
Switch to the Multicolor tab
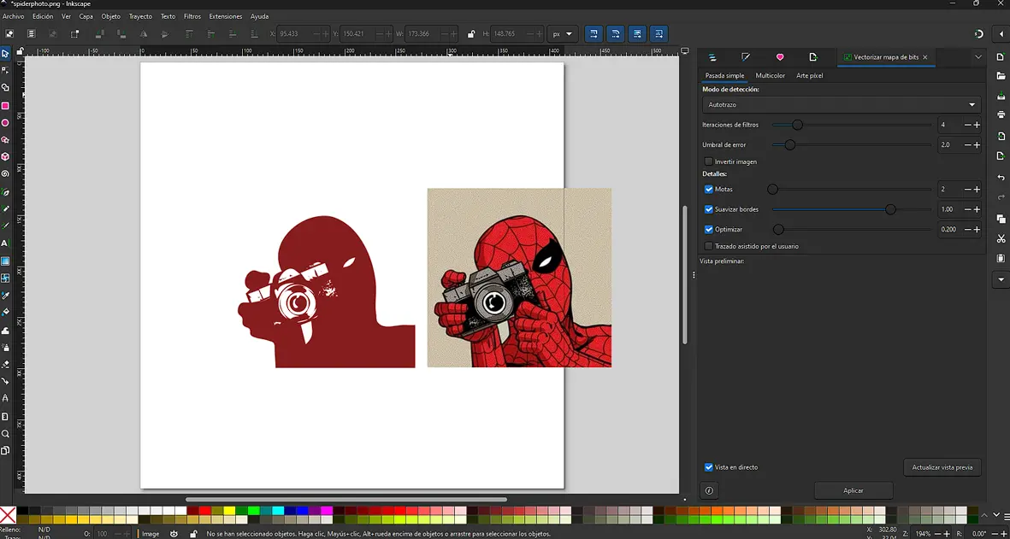click(x=770, y=76)
